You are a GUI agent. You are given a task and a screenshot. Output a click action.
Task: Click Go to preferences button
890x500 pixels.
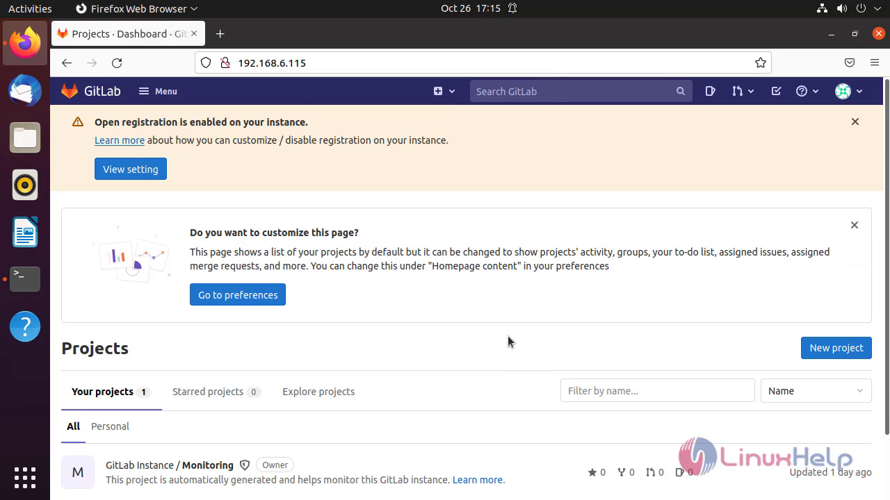(x=238, y=294)
